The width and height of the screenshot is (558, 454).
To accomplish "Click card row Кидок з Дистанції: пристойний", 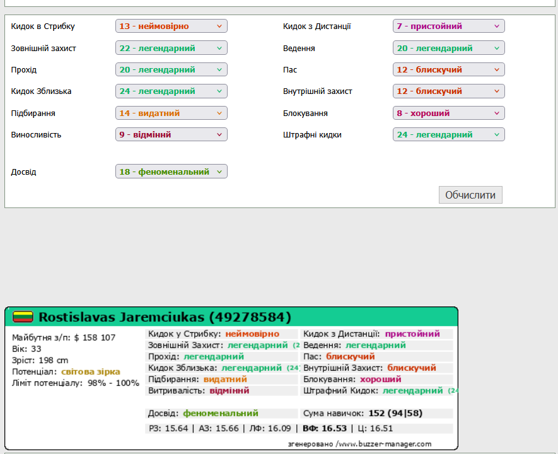I will point(376,334).
